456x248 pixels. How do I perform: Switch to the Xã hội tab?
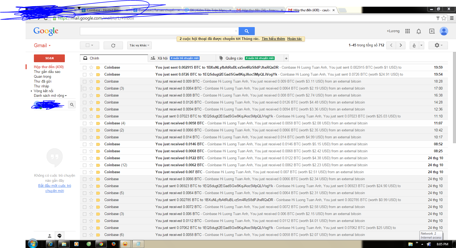pyautogui.click(x=182, y=58)
